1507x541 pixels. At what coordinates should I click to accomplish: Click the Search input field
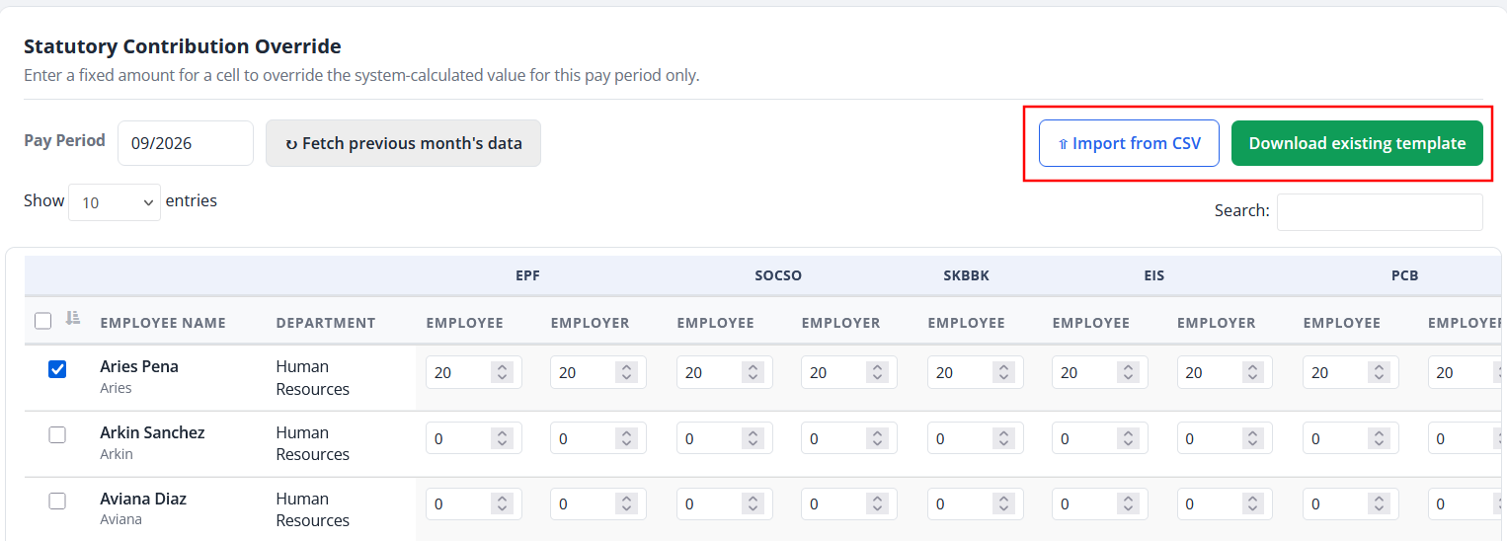1380,212
